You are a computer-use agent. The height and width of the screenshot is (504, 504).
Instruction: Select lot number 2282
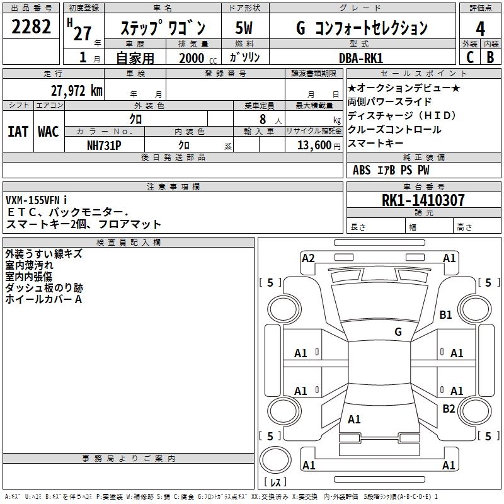coord(31,26)
